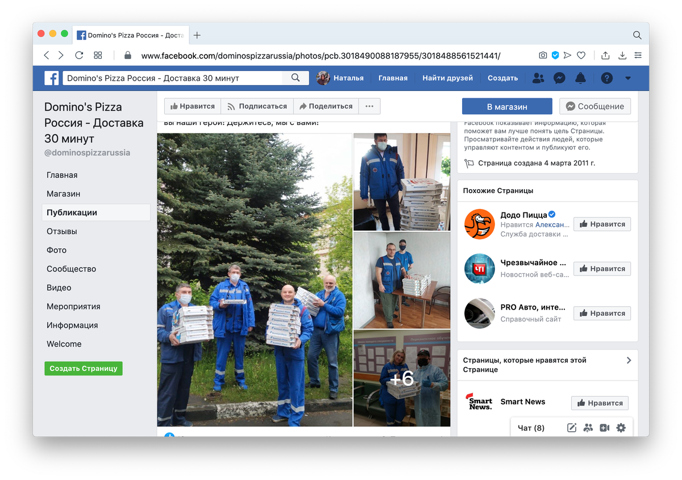Open Facebook Messenger from the top bar
This screenshot has width=682, height=480.
pyautogui.click(x=559, y=78)
